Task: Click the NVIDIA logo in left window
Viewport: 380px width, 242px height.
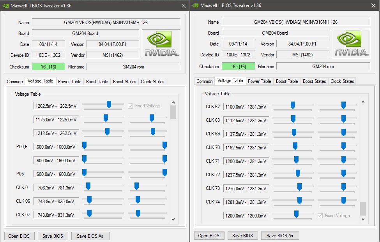Action: [161, 44]
